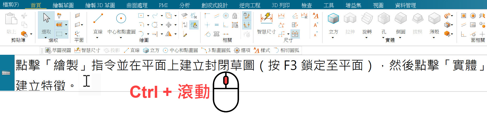Screen dimensions: 487x115
Task: Click the 選取 arrow selection tool
Action: coord(47,23)
